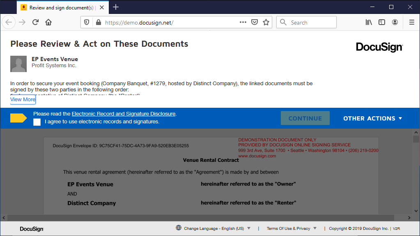Open tracking protection shield info
The image size is (420, 236).
click(x=87, y=22)
